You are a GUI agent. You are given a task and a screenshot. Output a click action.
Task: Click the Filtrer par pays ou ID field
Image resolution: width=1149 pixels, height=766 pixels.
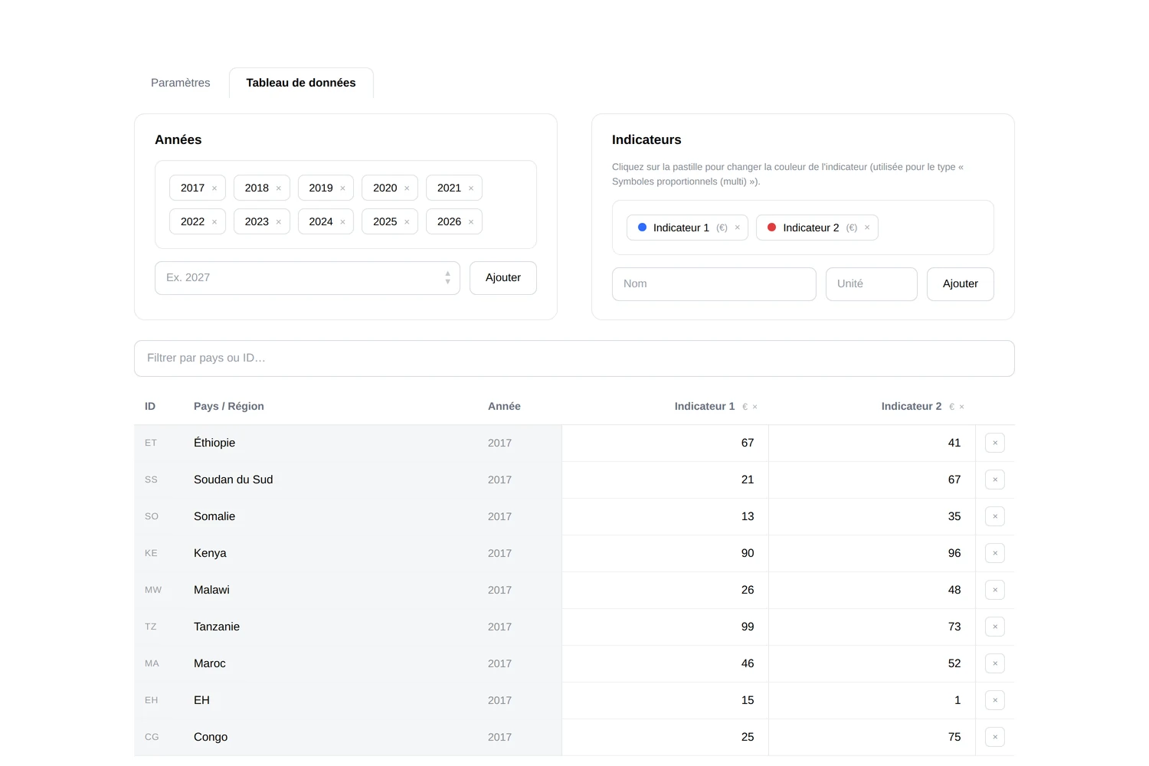(x=574, y=358)
